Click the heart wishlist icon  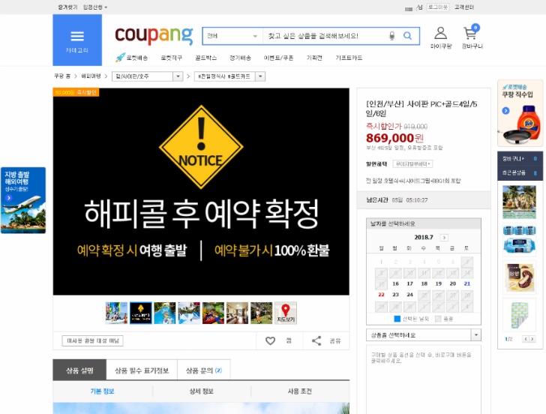270,340
